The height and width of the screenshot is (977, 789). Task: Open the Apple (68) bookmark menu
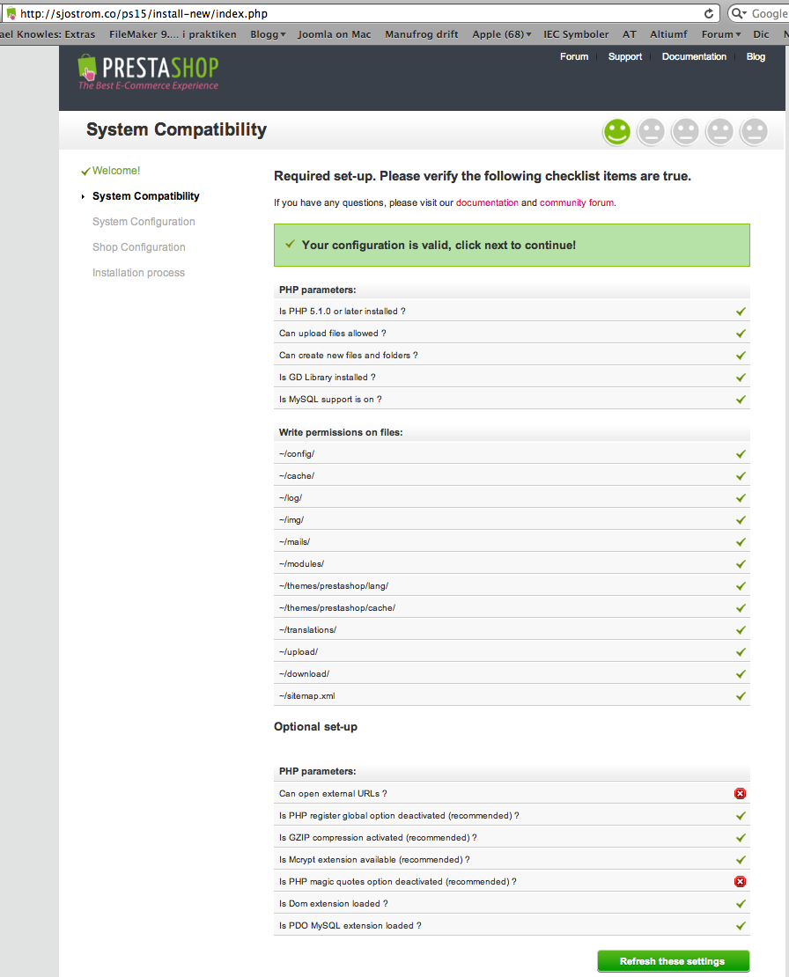502,34
